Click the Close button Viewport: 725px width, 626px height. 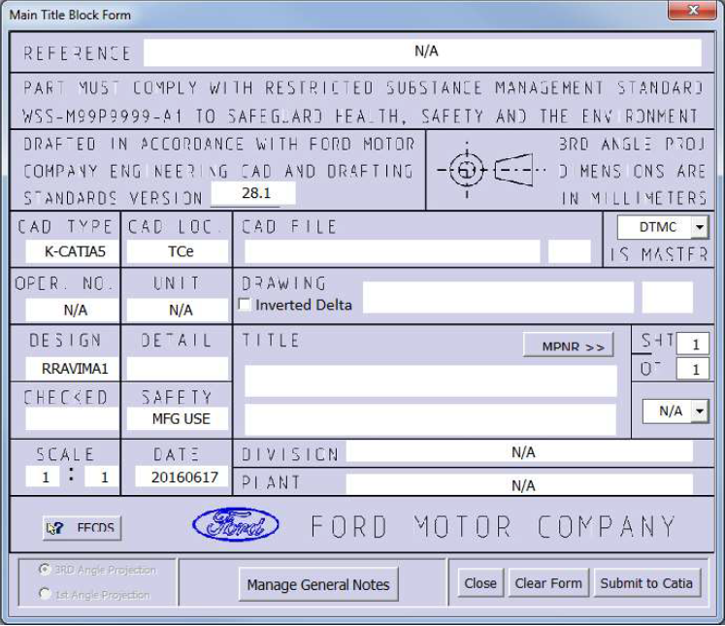[480, 583]
